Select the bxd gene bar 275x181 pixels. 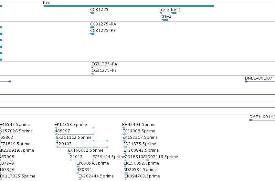coord(128,6)
